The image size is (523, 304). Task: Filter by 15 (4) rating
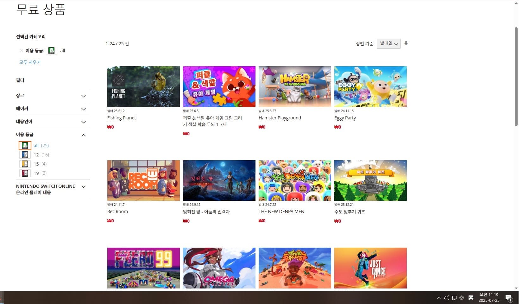coord(40,164)
